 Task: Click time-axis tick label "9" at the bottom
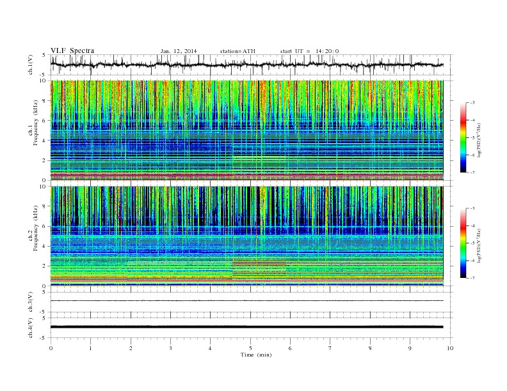point(410,348)
